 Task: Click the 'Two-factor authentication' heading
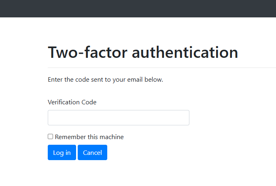[143, 53]
